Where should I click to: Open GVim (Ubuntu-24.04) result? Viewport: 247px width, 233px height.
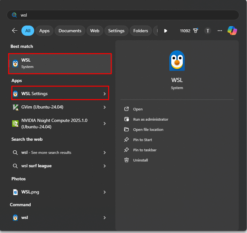[60, 107]
